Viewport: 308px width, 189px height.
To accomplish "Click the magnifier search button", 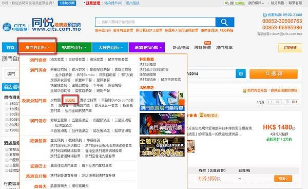I will [x=225, y=22].
